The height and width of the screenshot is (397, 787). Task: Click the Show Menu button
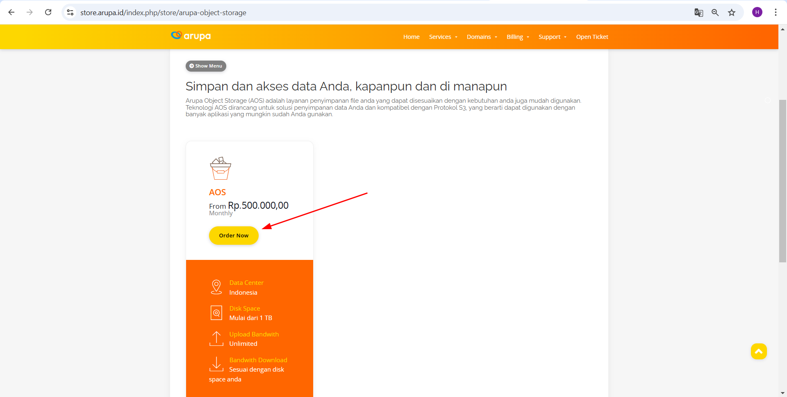[x=205, y=66]
